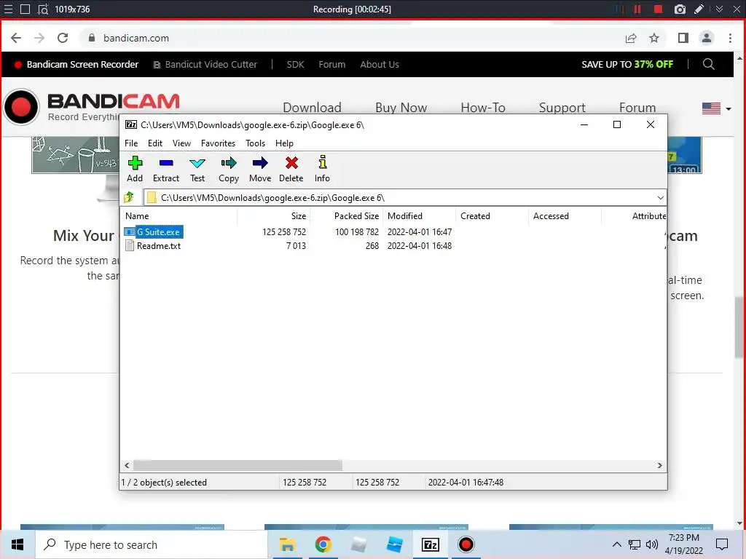Click the Add toolbar icon in 7-Zip
Viewport: 746px width, 559px height.
[135, 169]
